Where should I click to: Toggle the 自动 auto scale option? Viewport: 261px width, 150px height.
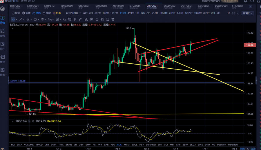point(253,149)
